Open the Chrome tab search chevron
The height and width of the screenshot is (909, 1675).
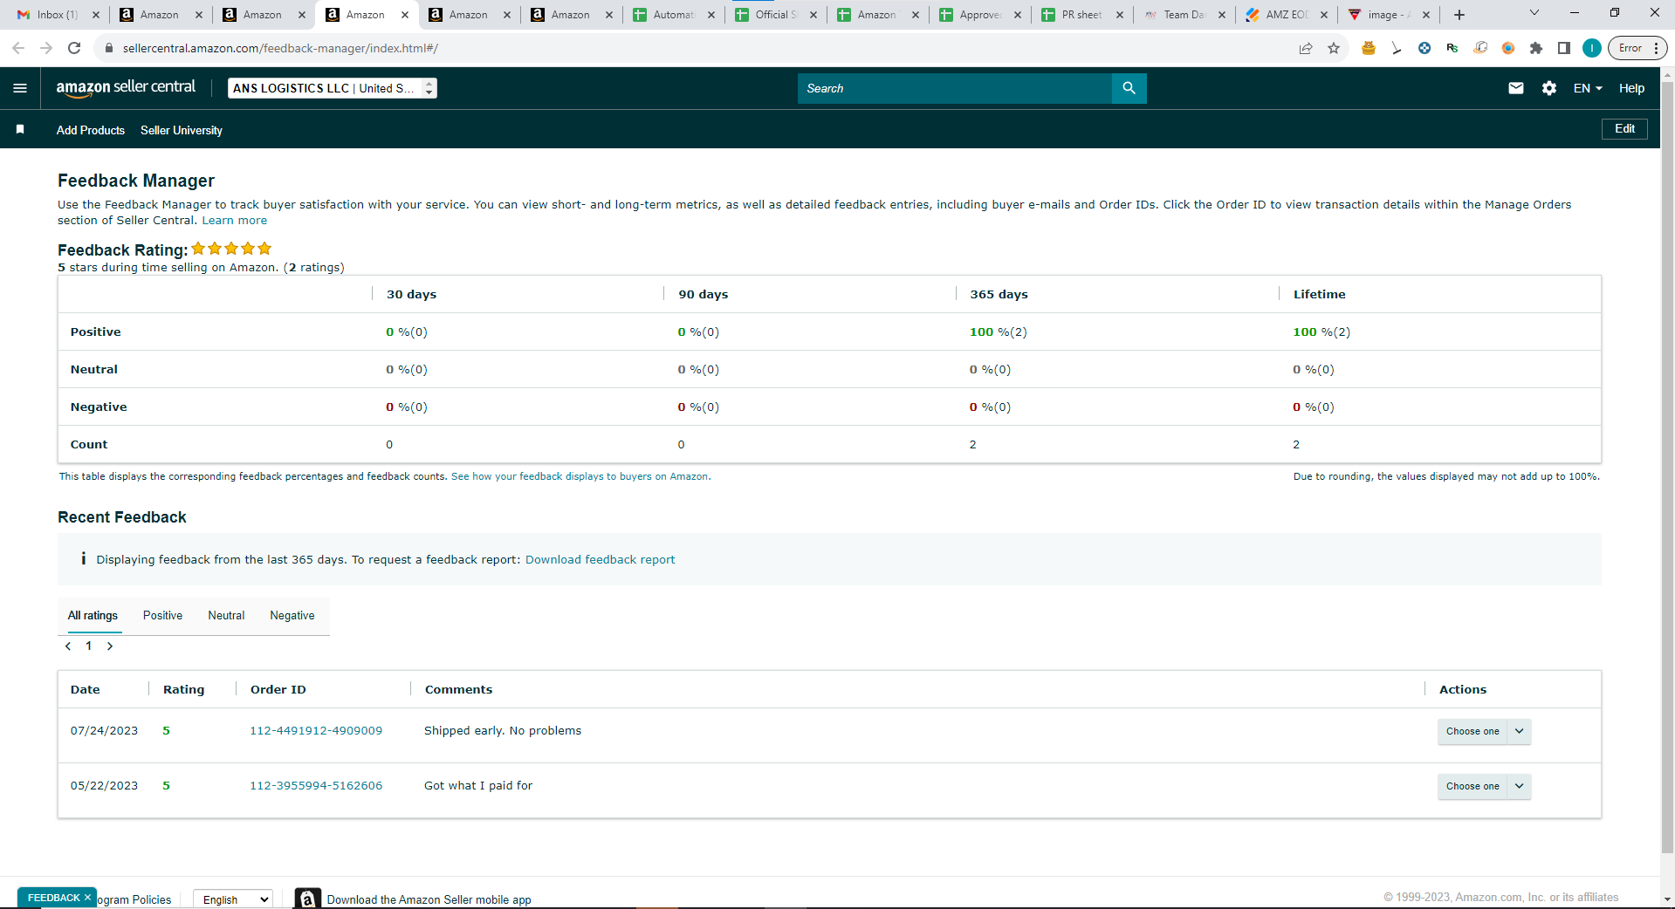point(1534,13)
